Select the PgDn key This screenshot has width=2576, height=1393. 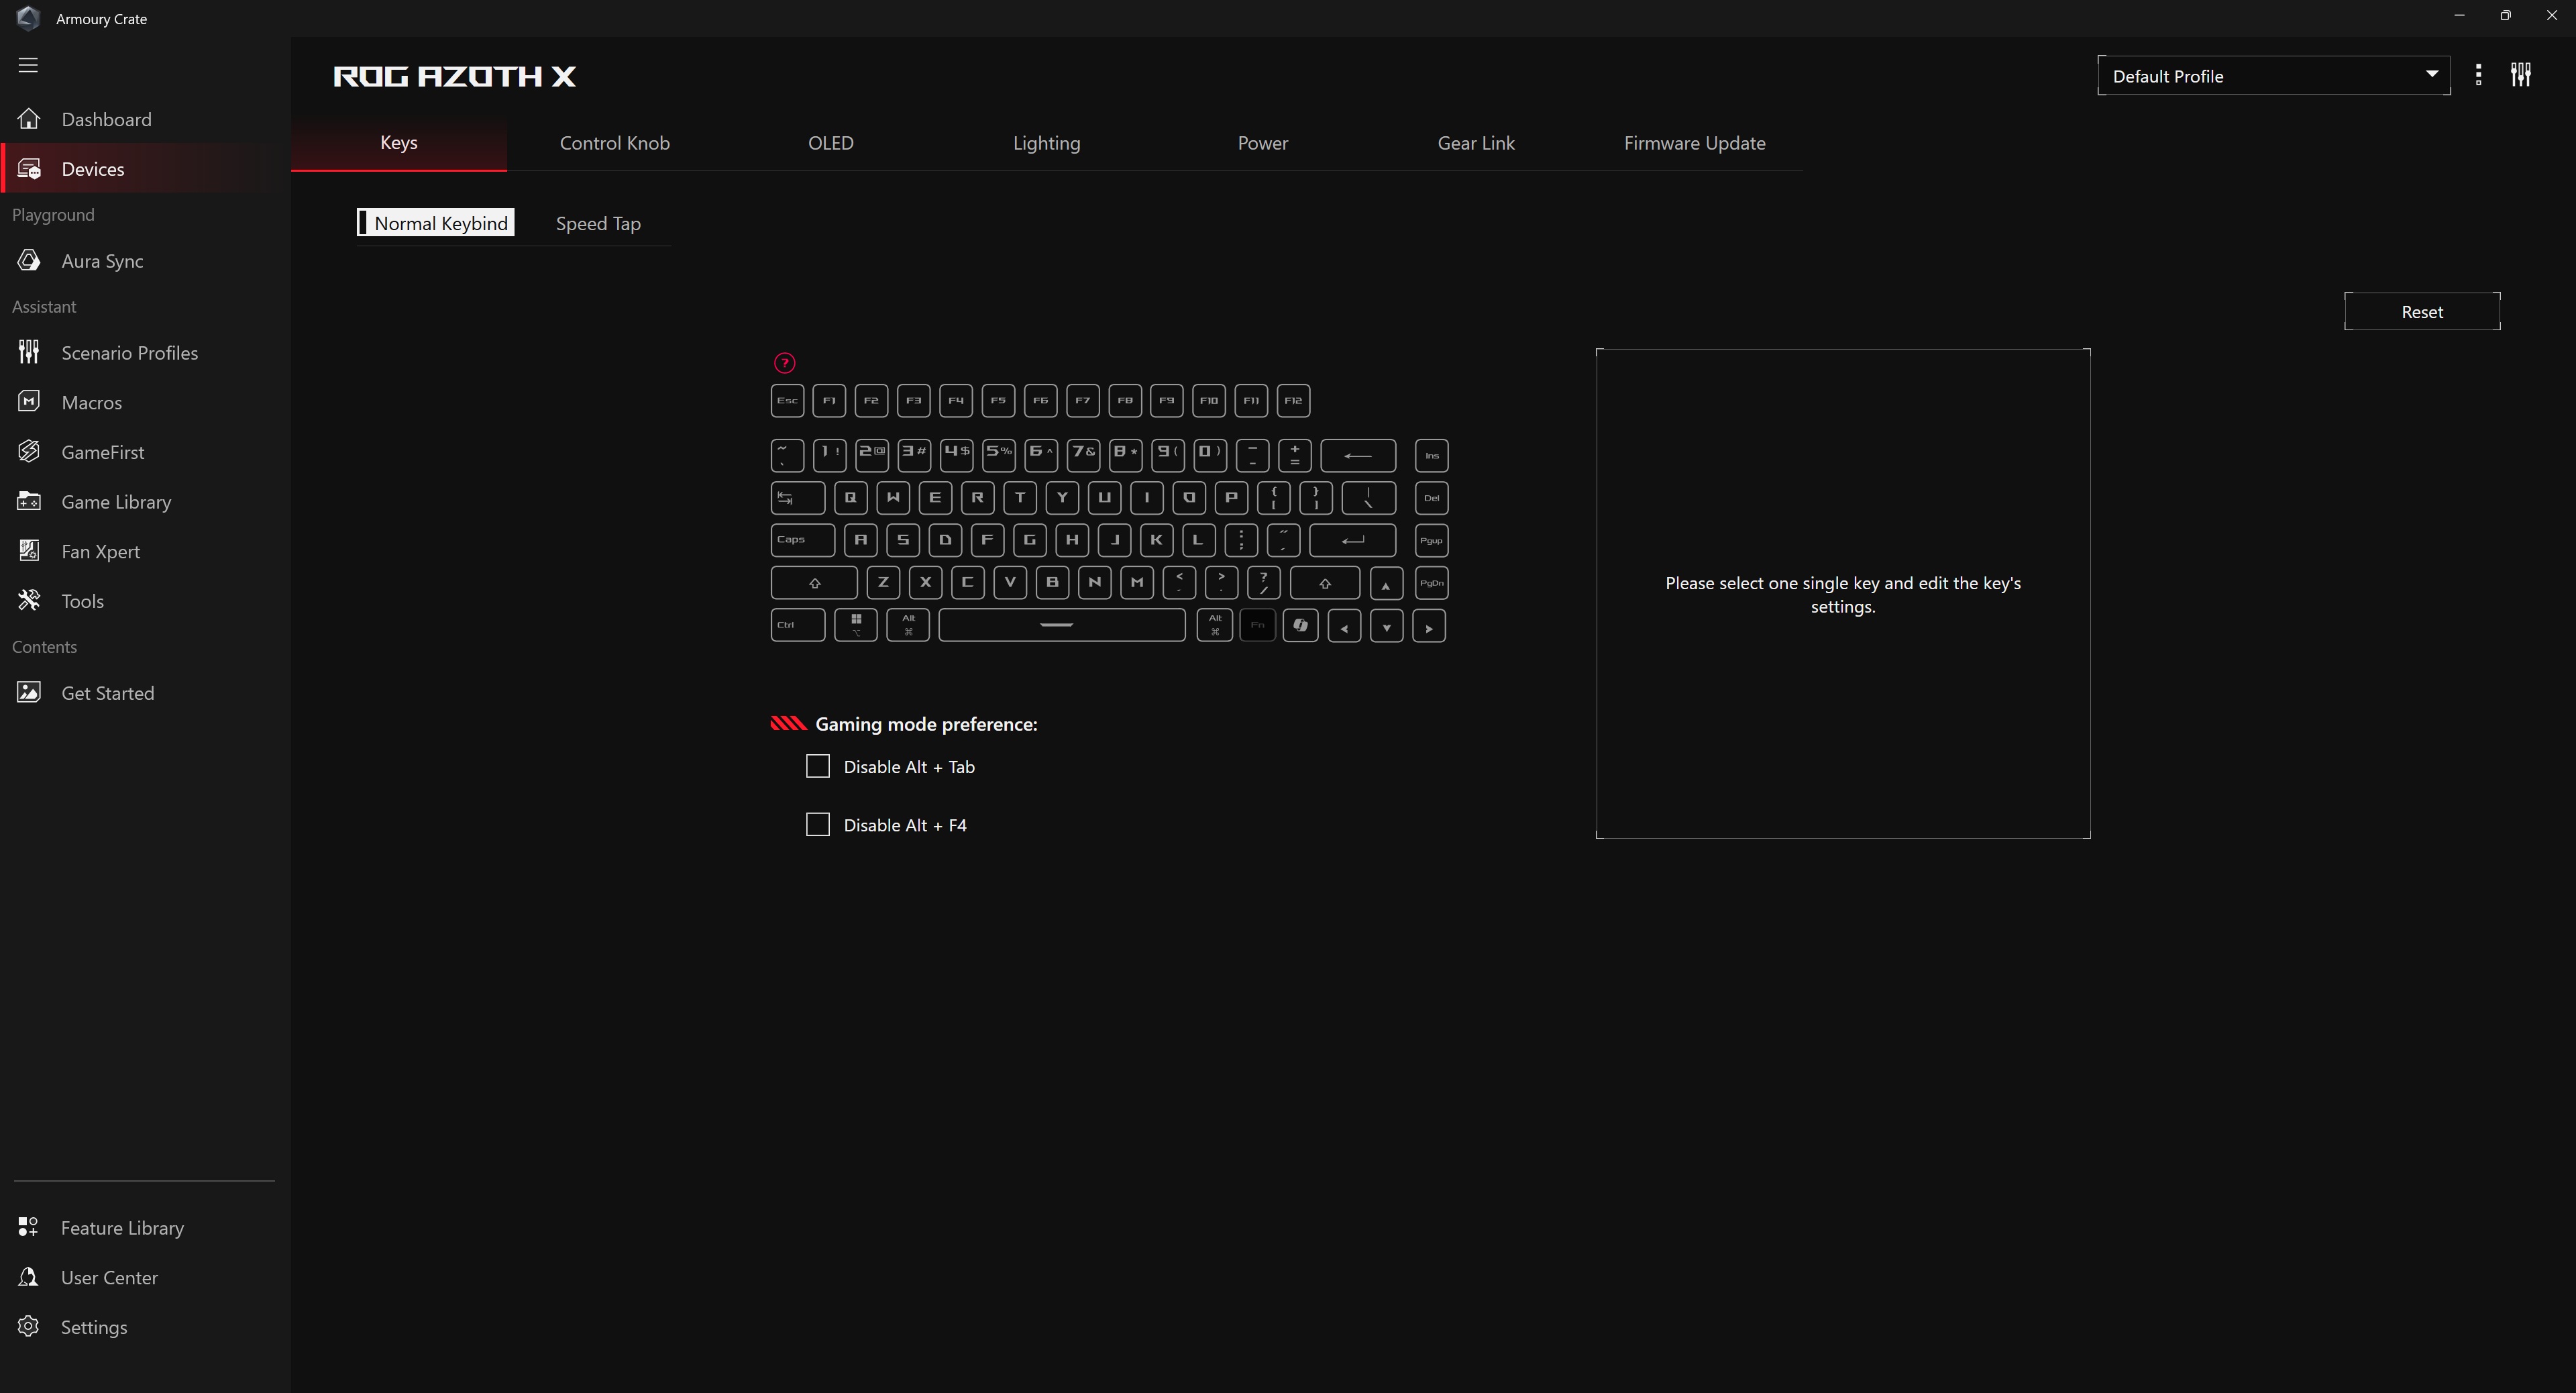tap(1432, 584)
